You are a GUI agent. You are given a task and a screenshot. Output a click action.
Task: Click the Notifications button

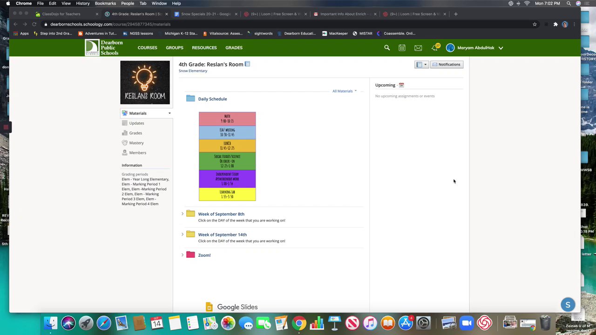tap(447, 64)
